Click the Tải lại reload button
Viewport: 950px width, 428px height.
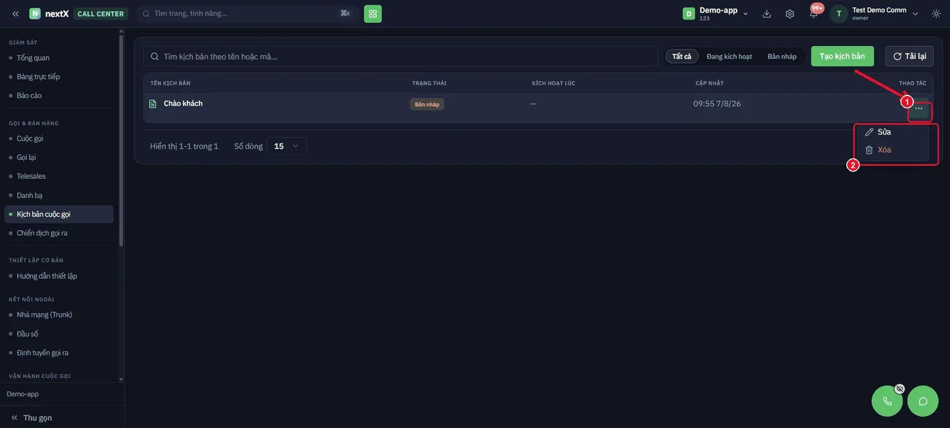pyautogui.click(x=909, y=56)
